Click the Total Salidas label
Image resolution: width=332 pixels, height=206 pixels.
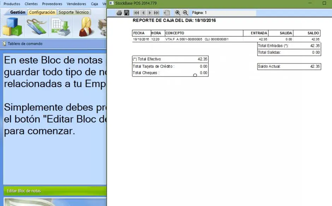(x=269, y=52)
